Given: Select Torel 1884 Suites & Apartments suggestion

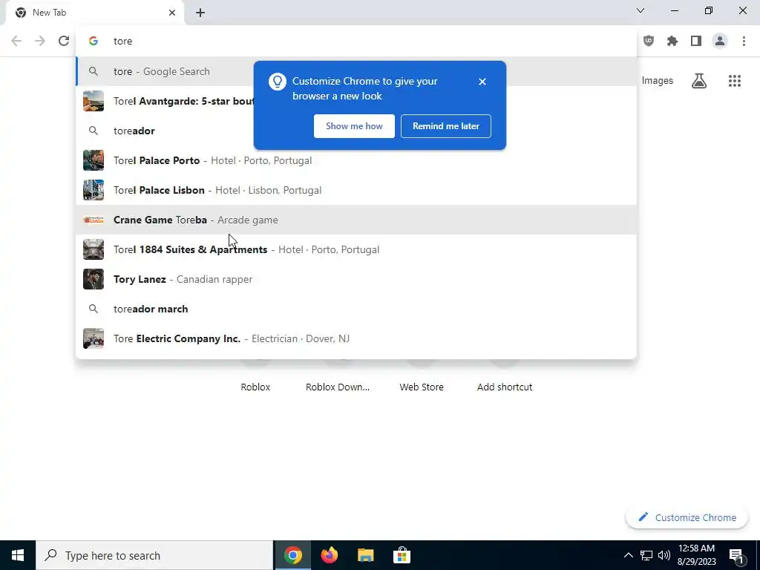Looking at the screenshot, I should 356,249.
